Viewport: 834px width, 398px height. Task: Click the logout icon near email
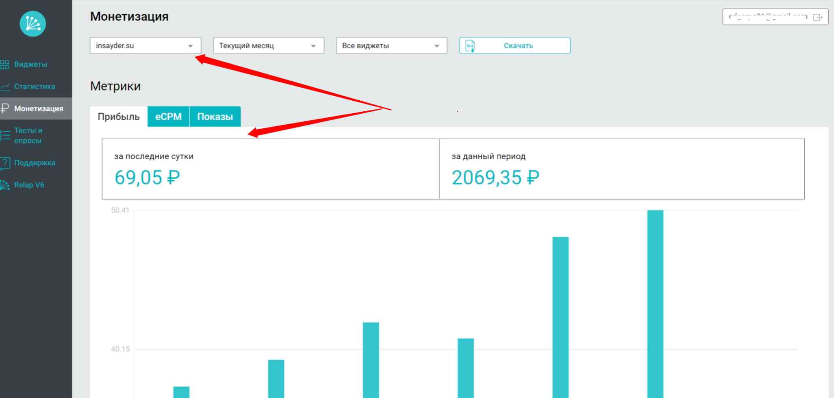(x=817, y=17)
